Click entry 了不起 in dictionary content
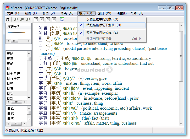The height and width of the screenshot is (139, 190). pyautogui.click(x=46, y=58)
